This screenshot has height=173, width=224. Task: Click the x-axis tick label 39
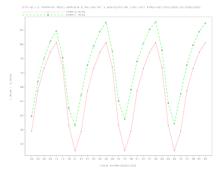click(112, 159)
